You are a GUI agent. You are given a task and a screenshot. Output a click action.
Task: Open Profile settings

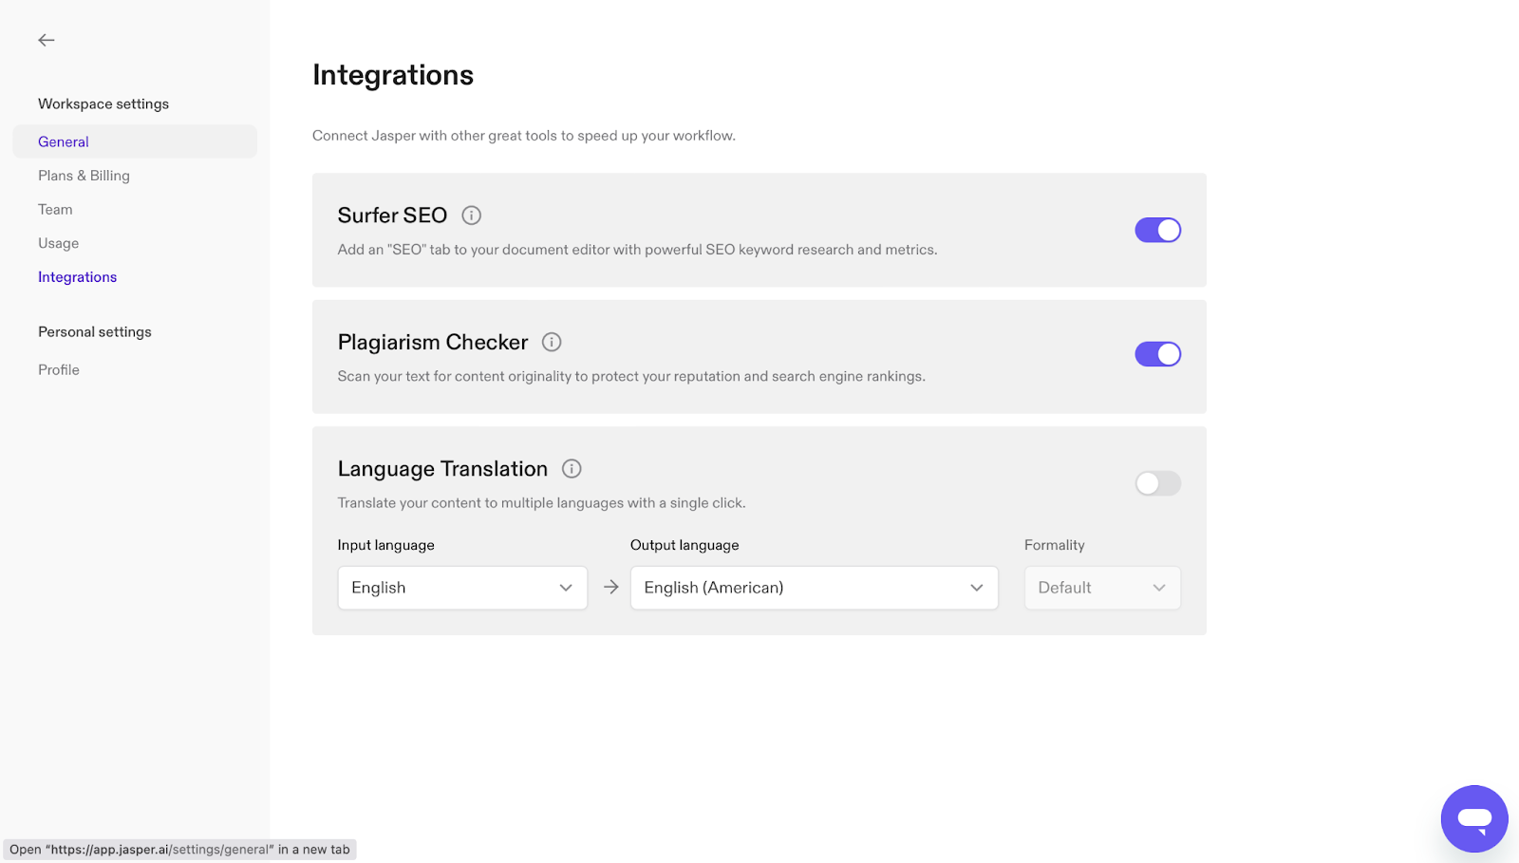click(x=59, y=370)
